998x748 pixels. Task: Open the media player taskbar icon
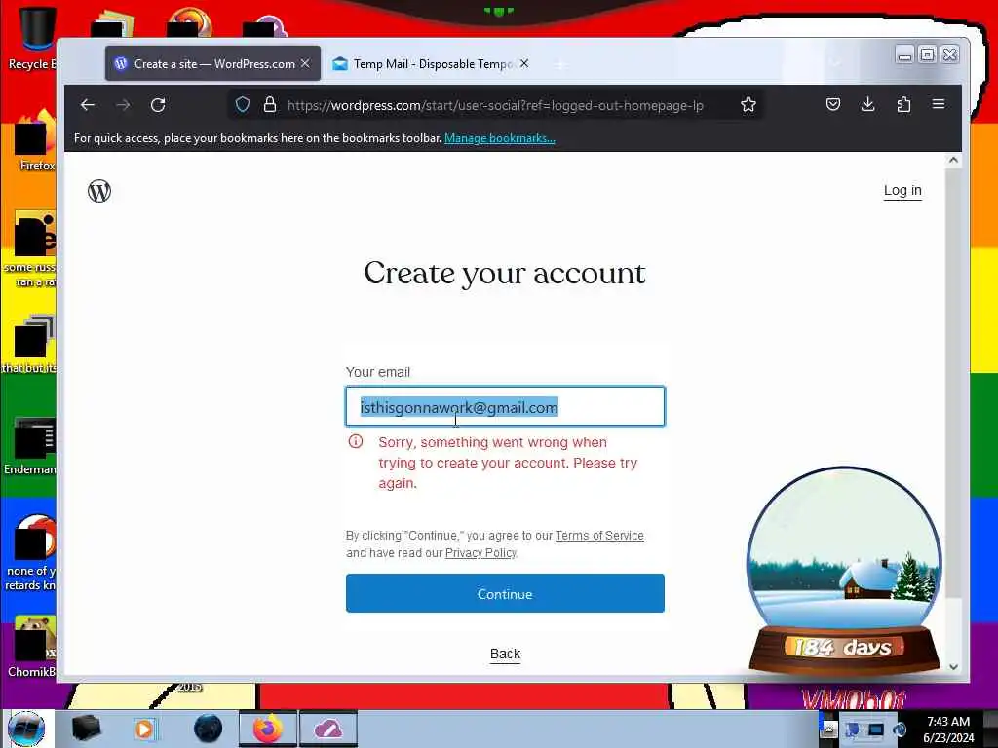144,729
